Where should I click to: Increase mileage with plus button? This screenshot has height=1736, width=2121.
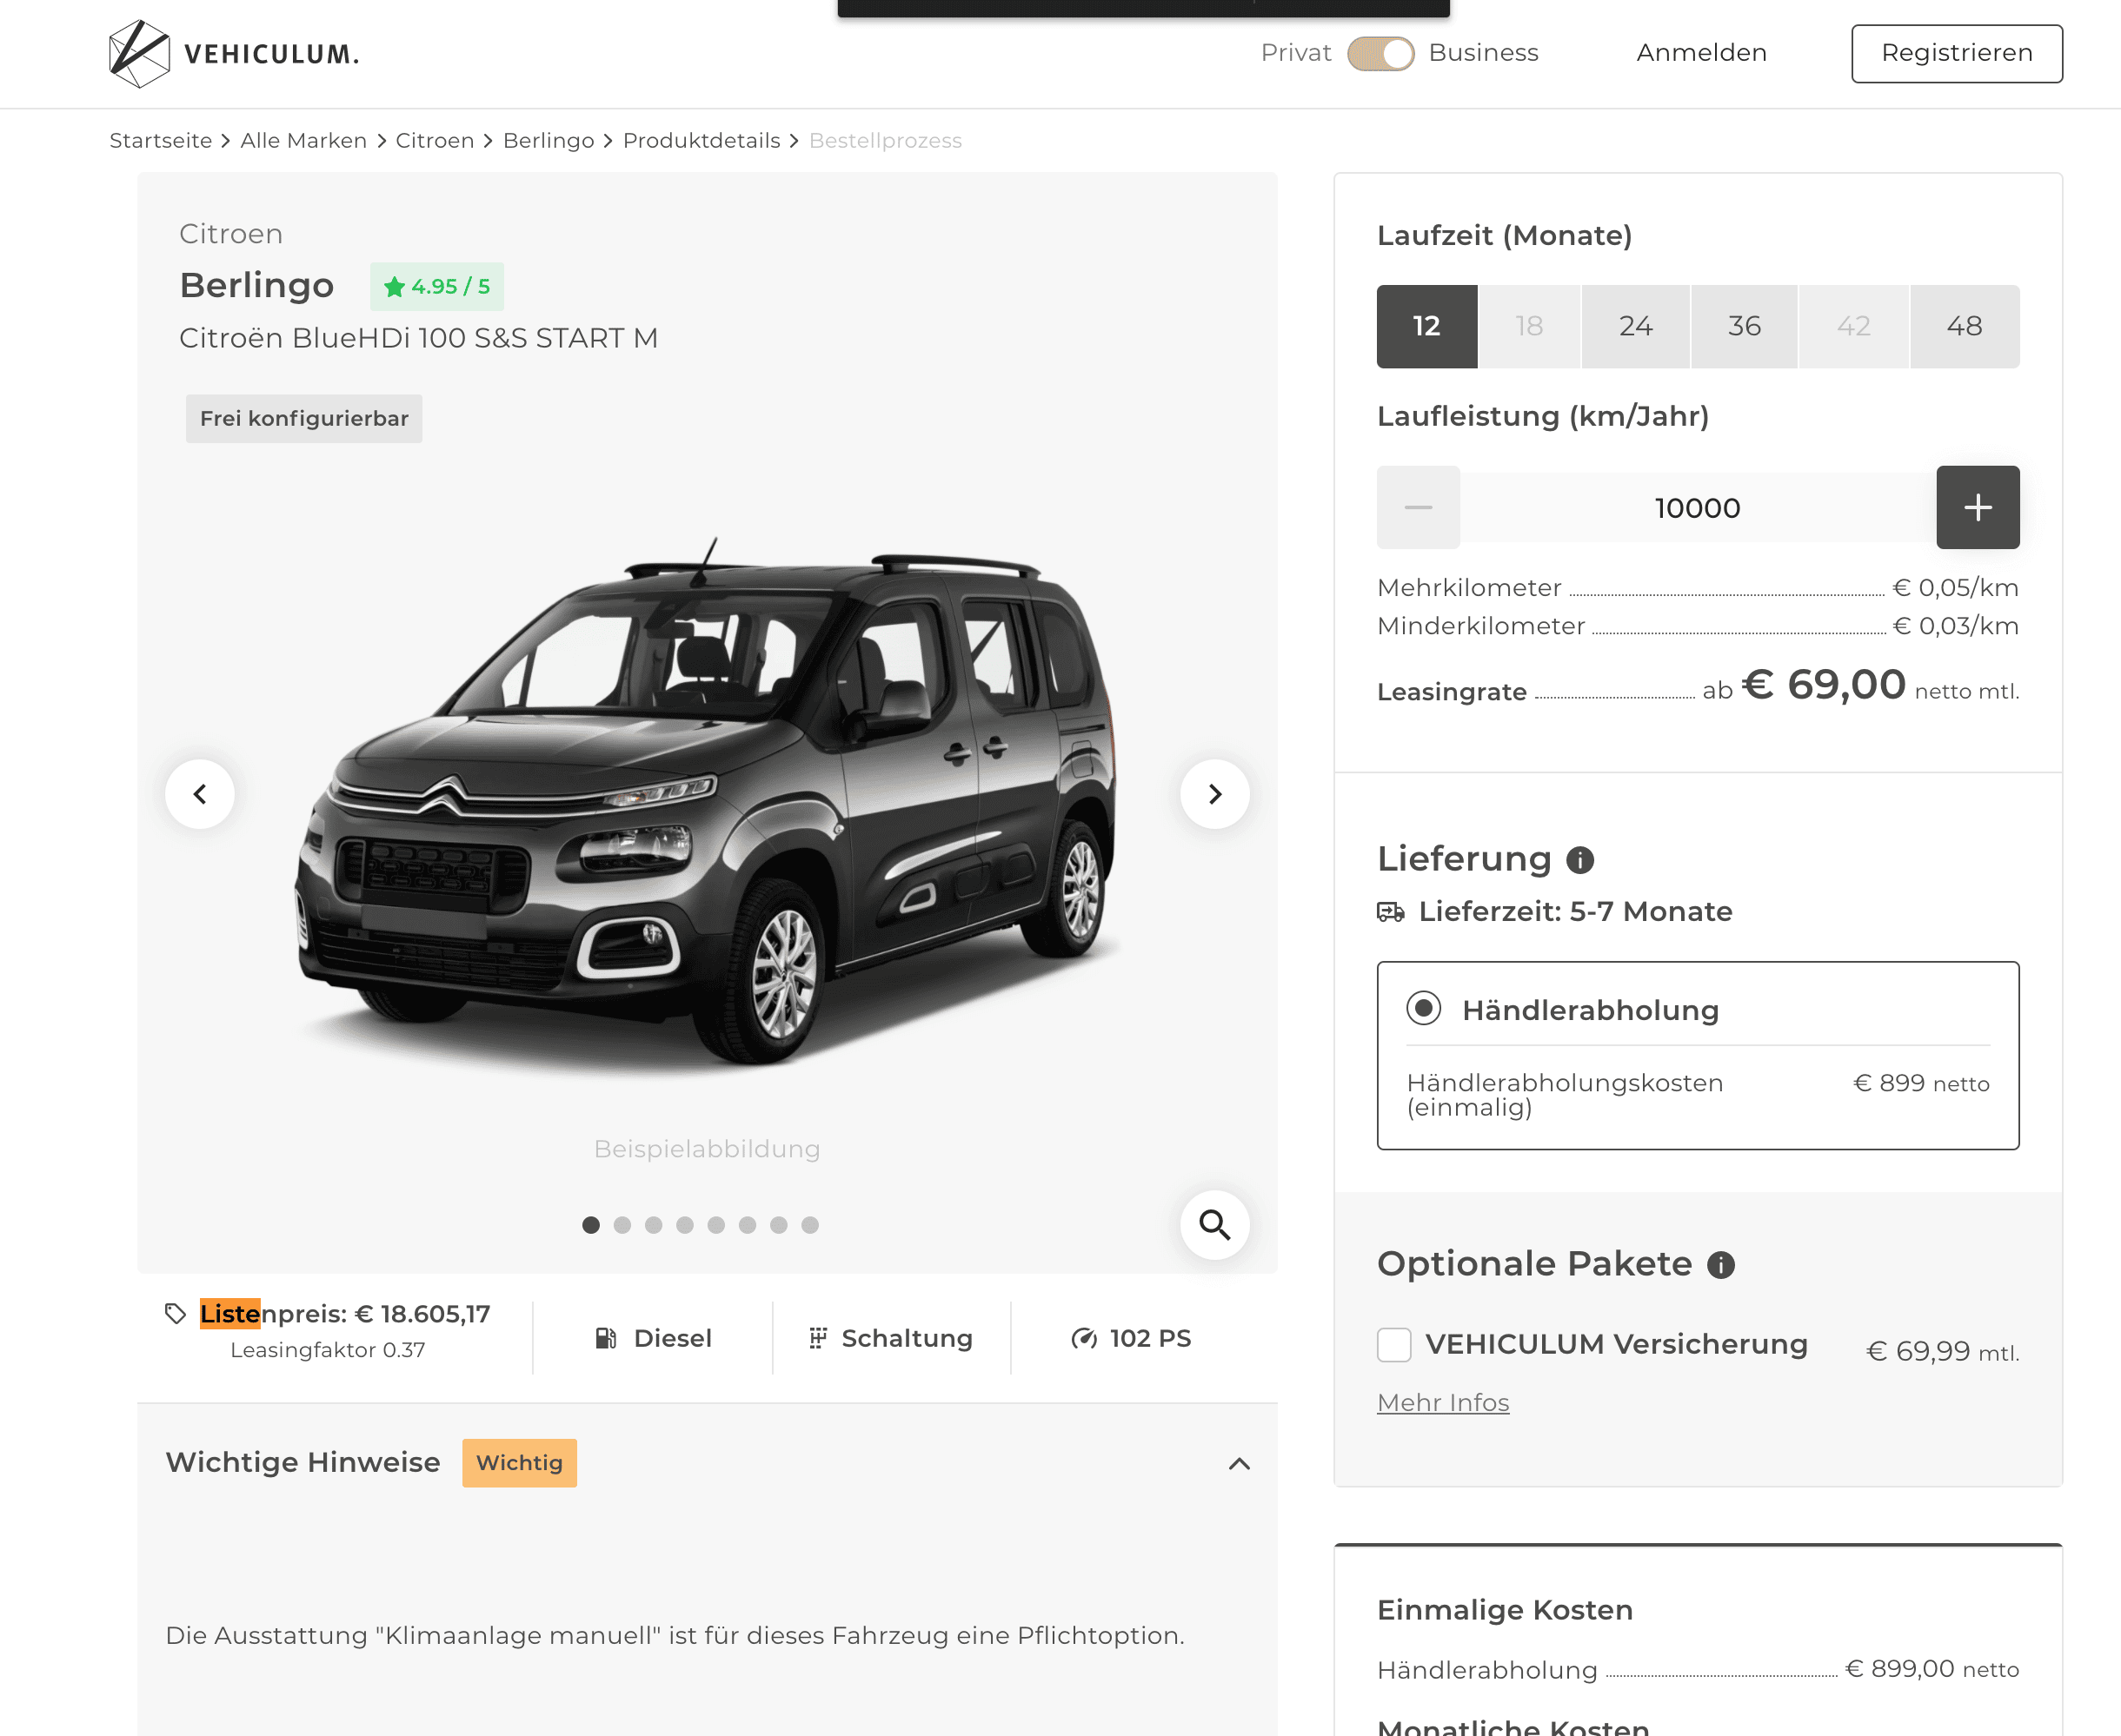coord(1977,507)
